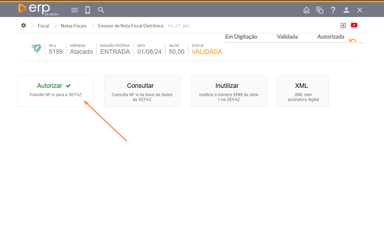Open the search magnifier icon
This screenshot has height=236, width=384.
point(101,10)
